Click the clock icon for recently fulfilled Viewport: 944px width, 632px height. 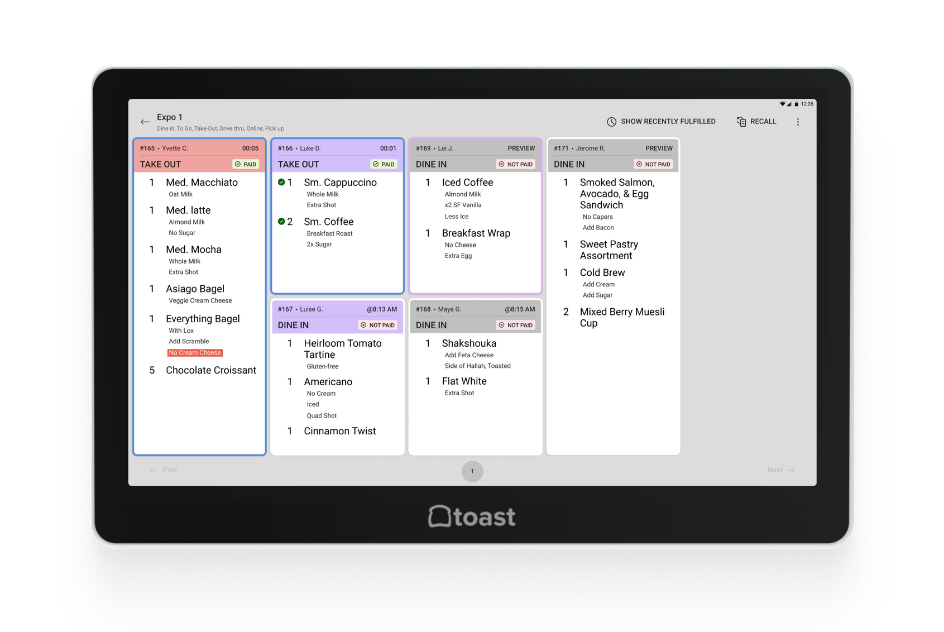click(611, 122)
